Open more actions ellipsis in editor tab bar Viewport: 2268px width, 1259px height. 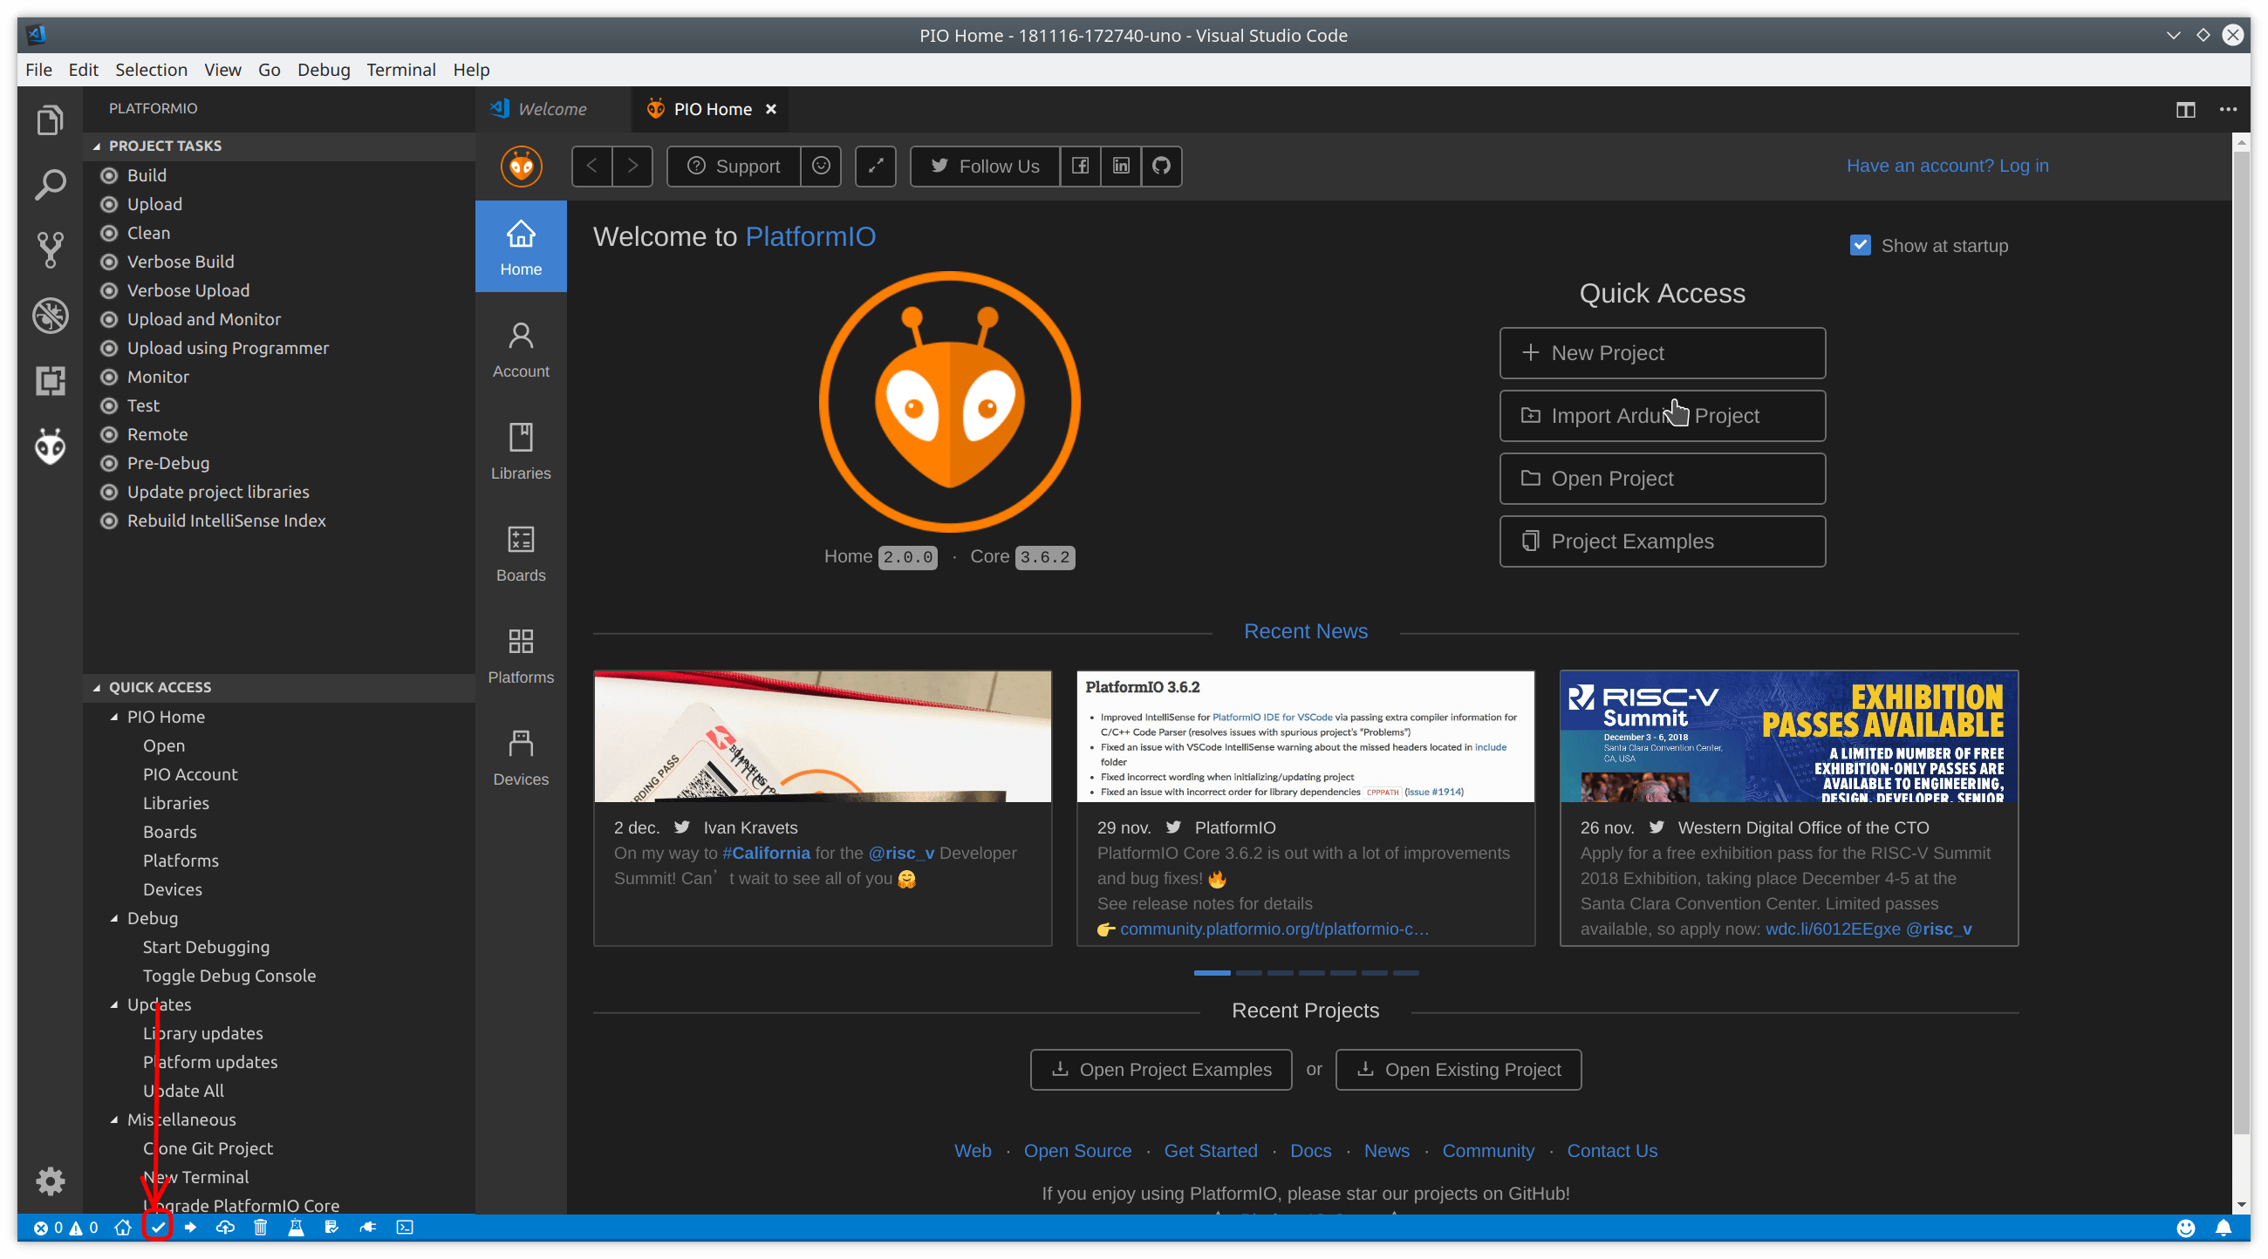2228,109
